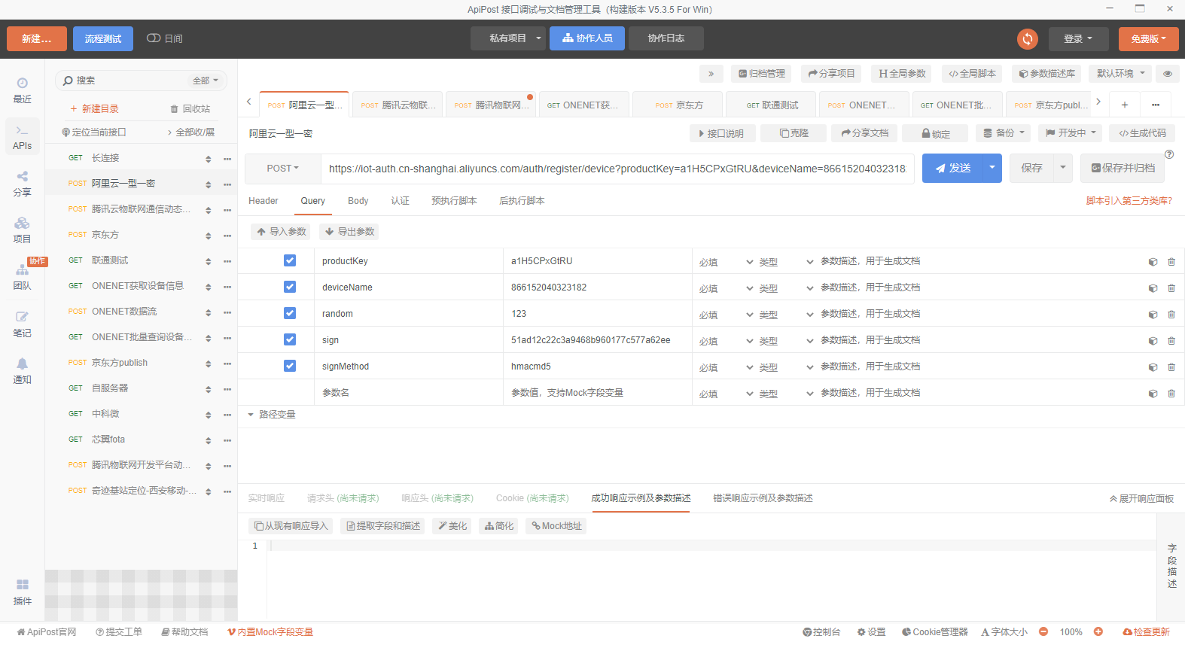This screenshot has width=1185, height=648.
Task: Click sort handle of 京东方 item
Action: pos(209,236)
